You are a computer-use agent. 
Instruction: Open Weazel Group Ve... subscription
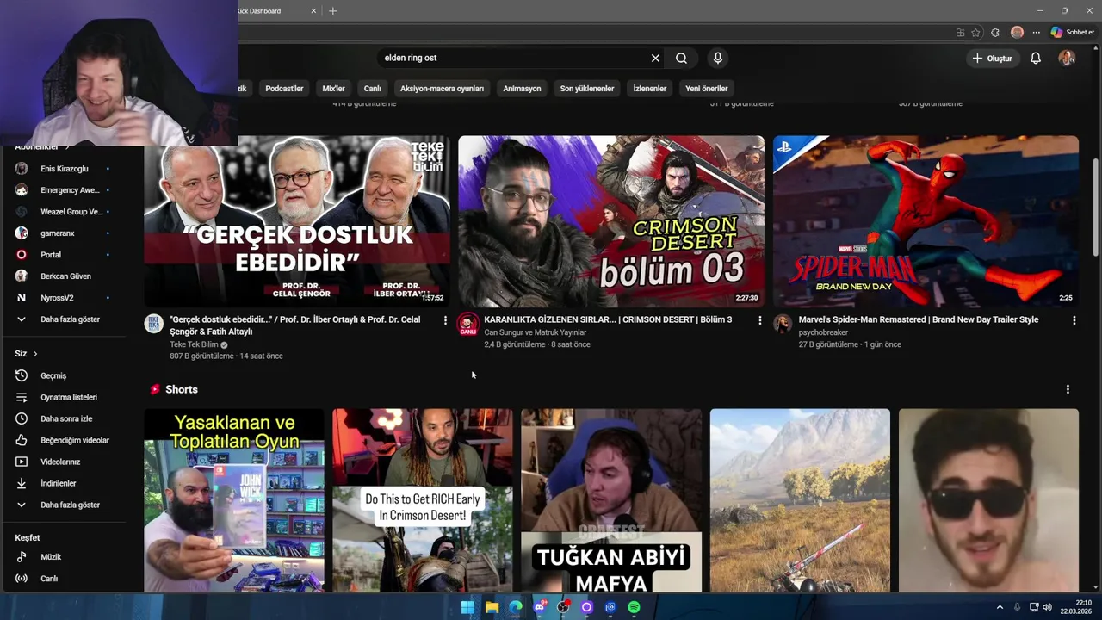63,212
